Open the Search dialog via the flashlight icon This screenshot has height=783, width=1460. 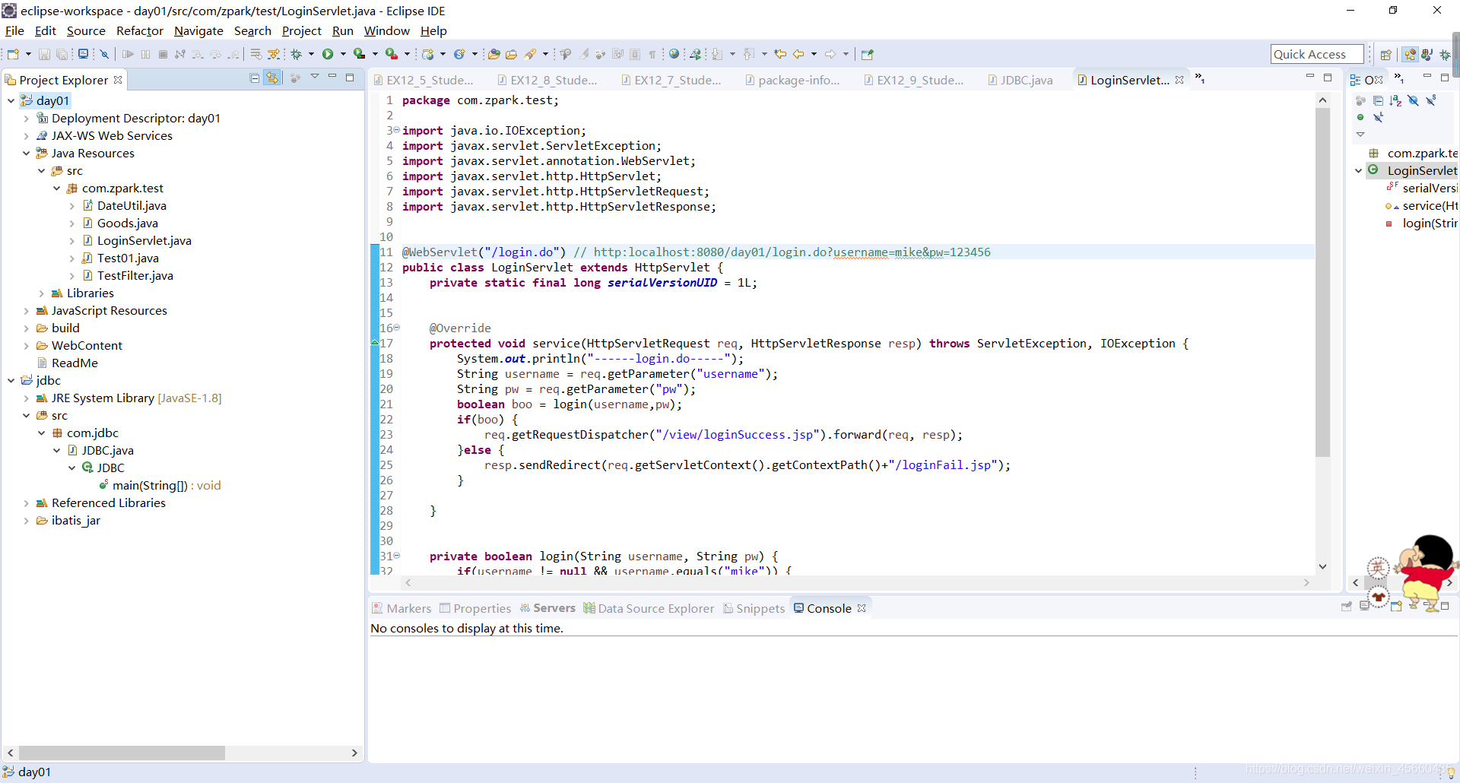[x=532, y=54]
